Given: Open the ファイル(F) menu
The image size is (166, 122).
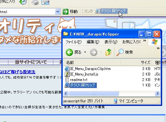Looking at the screenshot, I should [x=74, y=42].
